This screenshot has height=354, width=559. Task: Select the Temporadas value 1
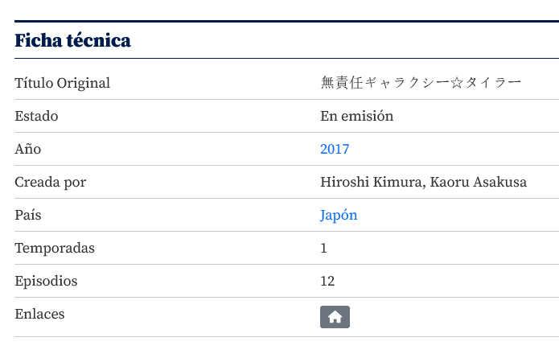(x=323, y=248)
